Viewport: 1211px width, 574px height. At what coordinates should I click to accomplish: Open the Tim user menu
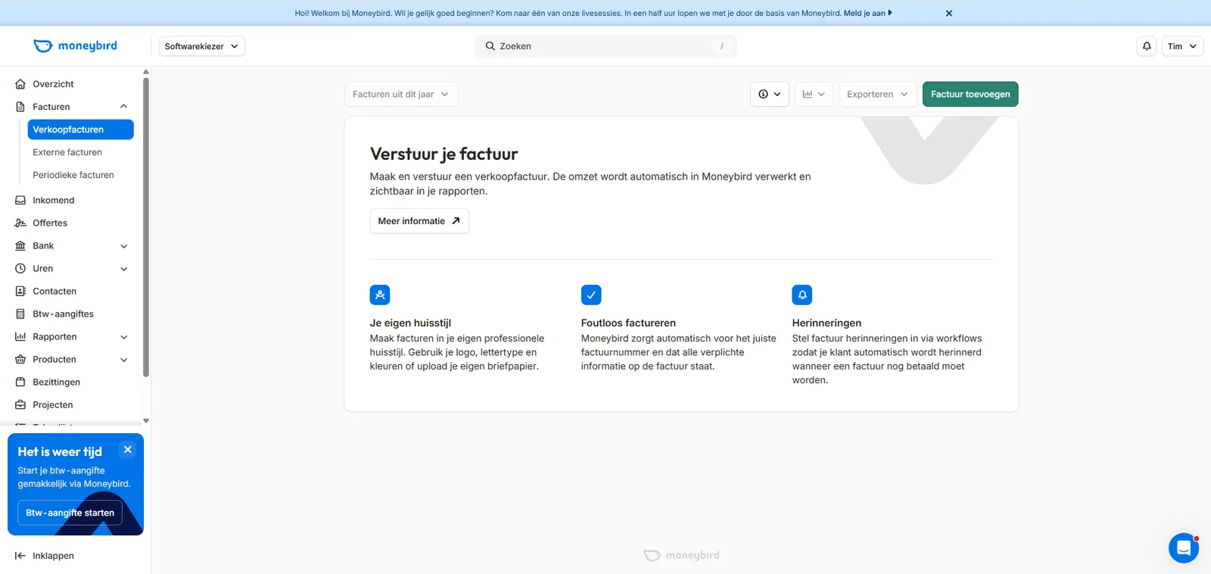[x=1183, y=46]
